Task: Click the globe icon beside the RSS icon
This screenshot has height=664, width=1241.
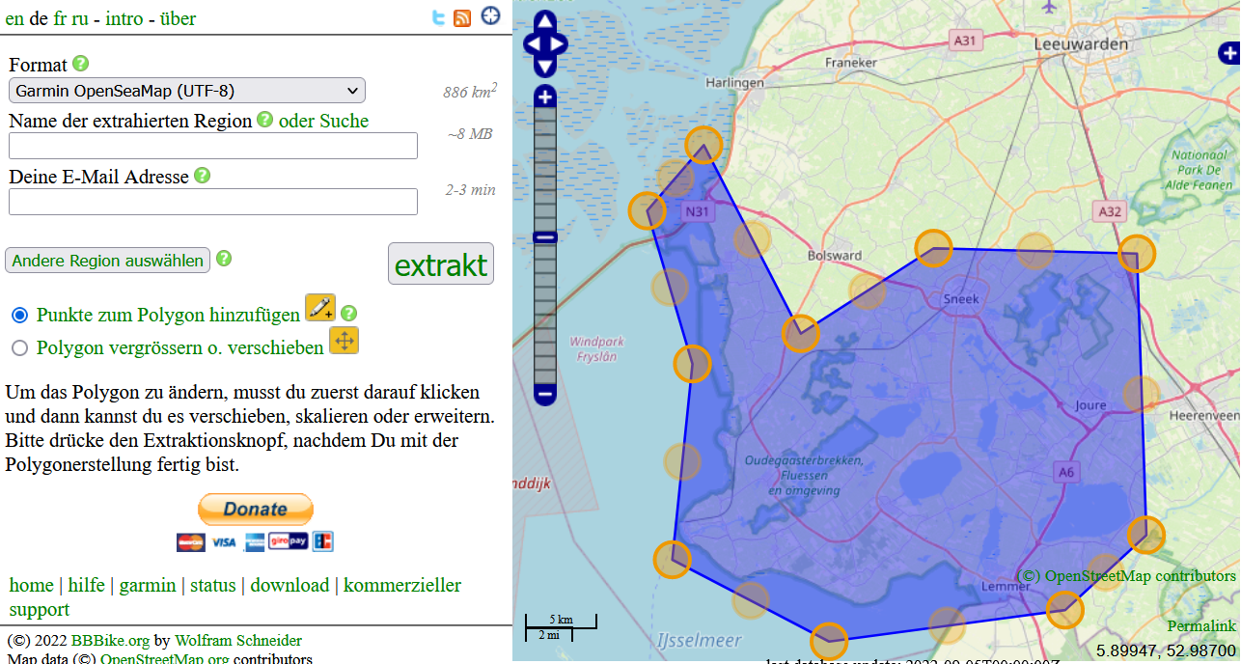Action: point(489,15)
